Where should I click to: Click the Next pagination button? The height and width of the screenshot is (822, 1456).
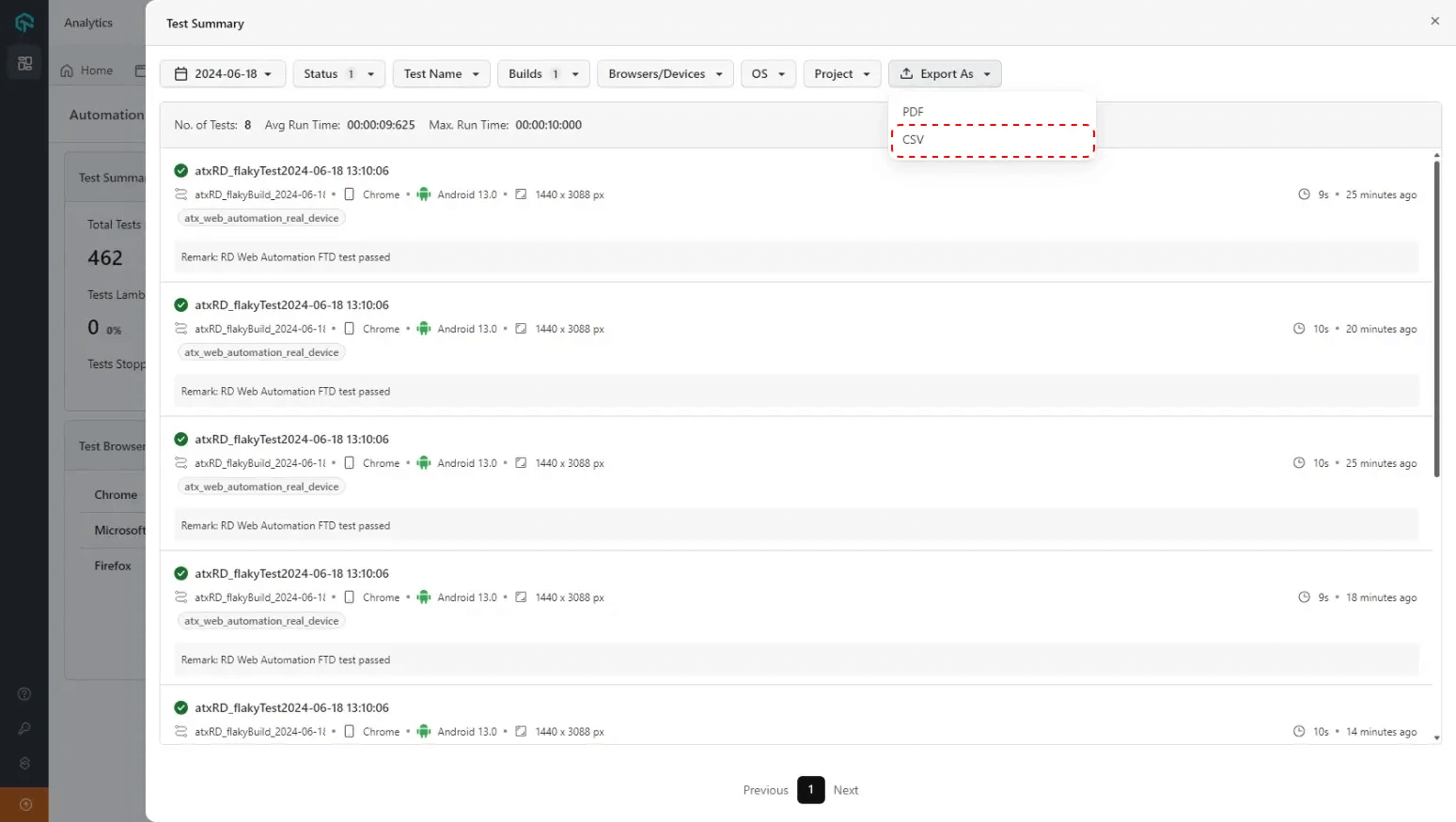(x=845, y=790)
